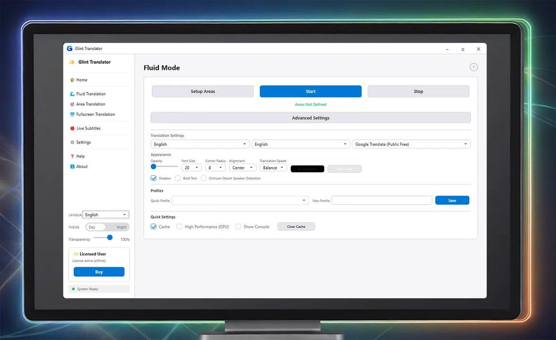Click the Glint Translator title bar logo
This screenshot has width=556, height=340.
click(x=69, y=49)
